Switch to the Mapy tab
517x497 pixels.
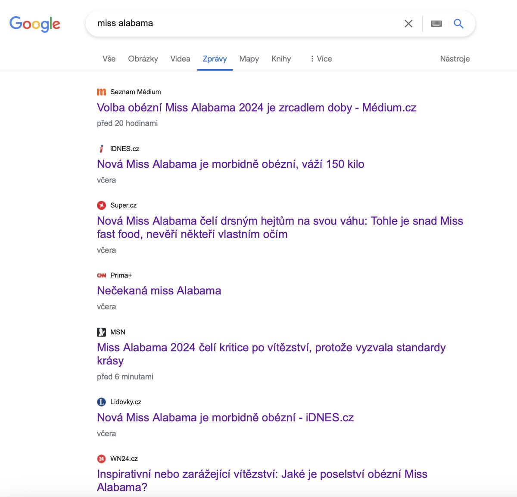pyautogui.click(x=249, y=59)
